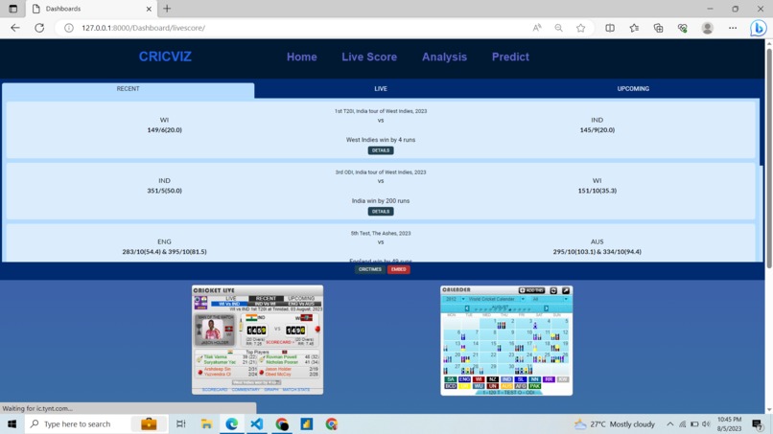Open the notification center icon
Image resolution: width=773 pixels, height=434 pixels.
(757, 423)
